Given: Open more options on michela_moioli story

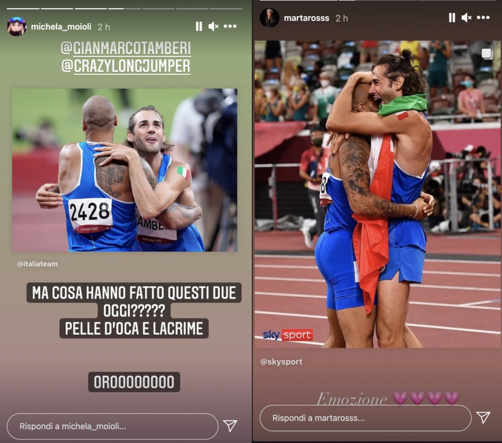Looking at the screenshot, I should coord(230,26).
